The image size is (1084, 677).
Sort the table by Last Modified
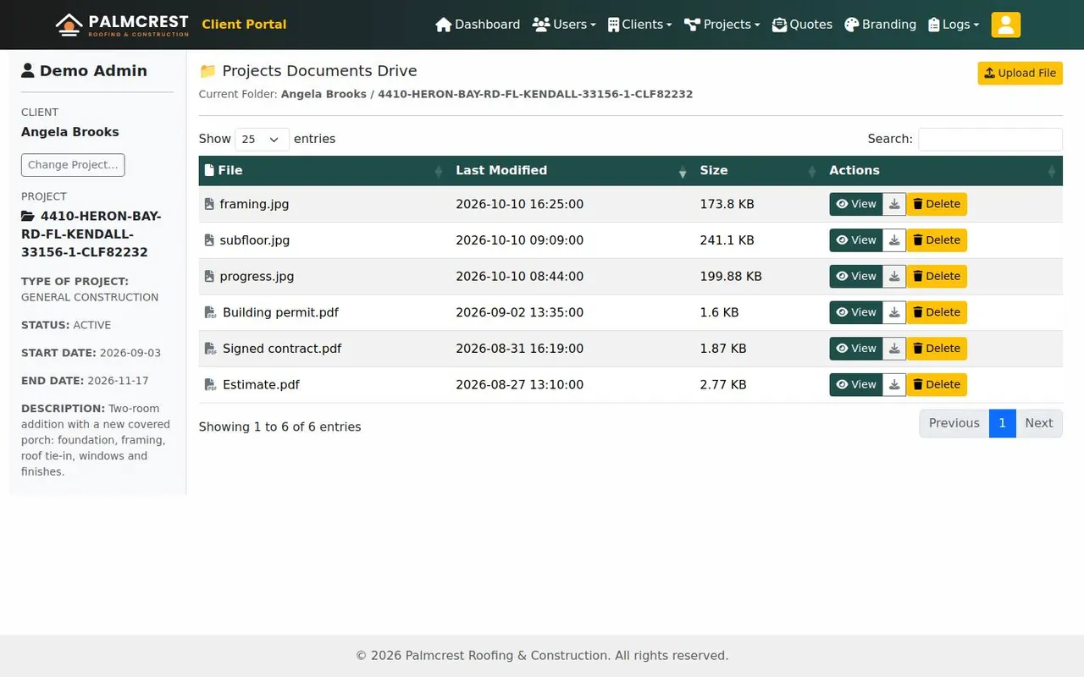point(571,171)
